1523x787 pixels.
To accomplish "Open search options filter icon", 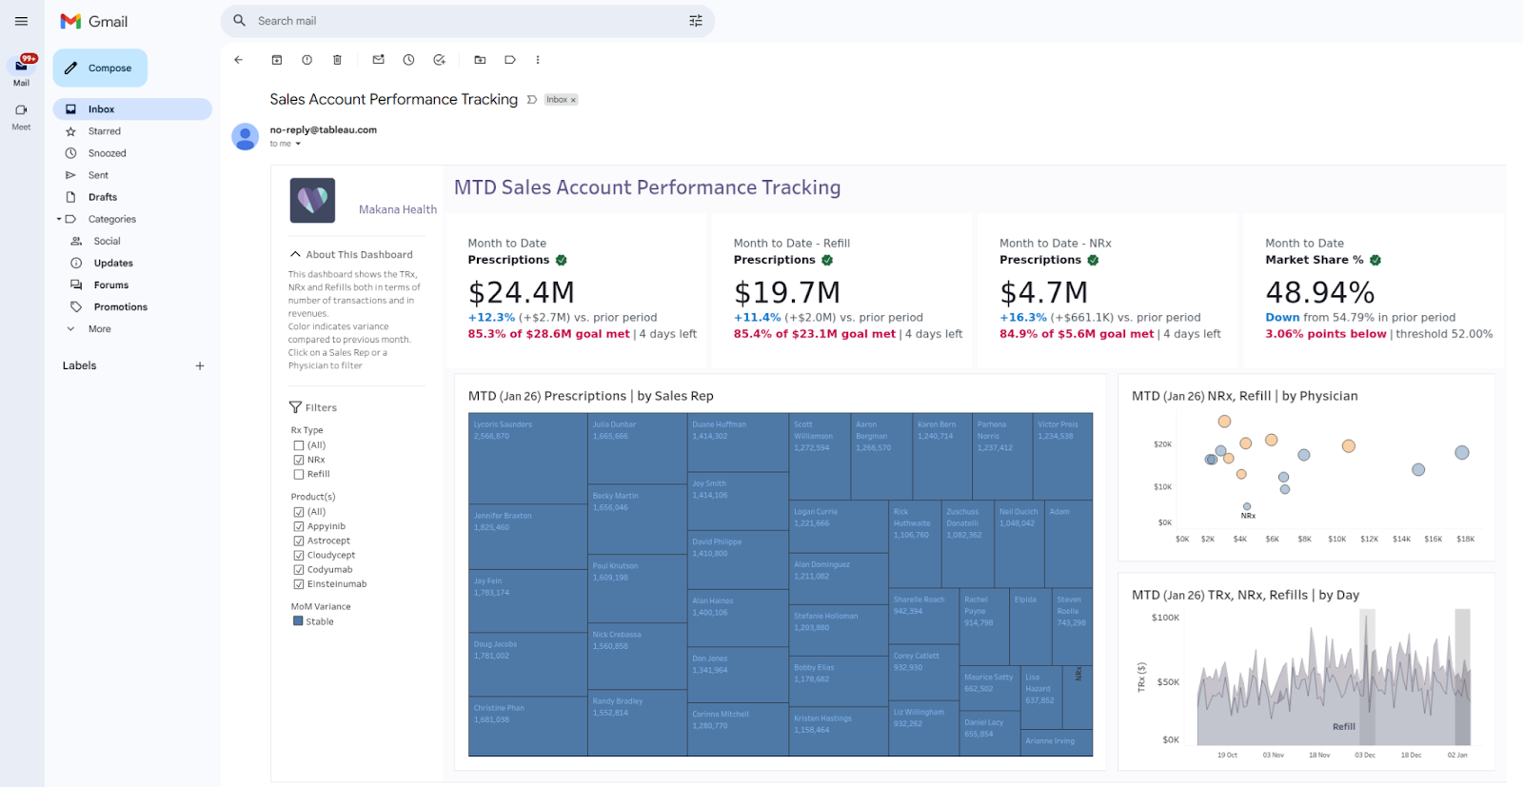I will pos(696,21).
